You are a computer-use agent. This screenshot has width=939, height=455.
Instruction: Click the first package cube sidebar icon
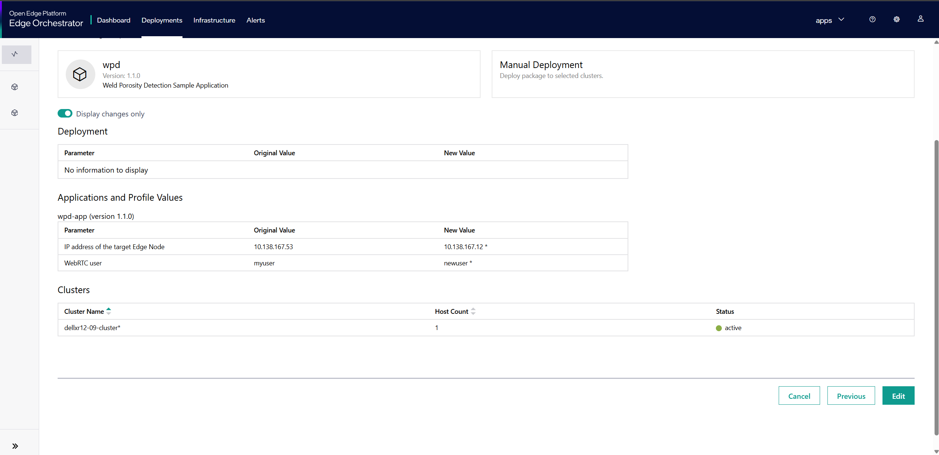click(15, 87)
